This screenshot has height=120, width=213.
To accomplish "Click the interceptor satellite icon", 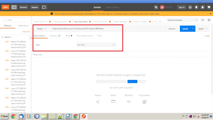I will coord(156,7).
